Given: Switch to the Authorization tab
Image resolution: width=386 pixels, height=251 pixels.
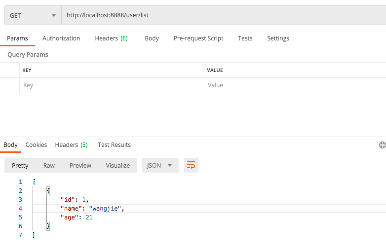Looking at the screenshot, I should pos(61,38).
